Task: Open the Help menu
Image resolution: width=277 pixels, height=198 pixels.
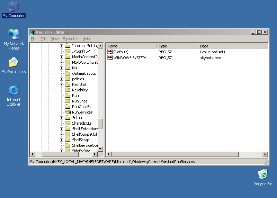Action: click(x=86, y=39)
